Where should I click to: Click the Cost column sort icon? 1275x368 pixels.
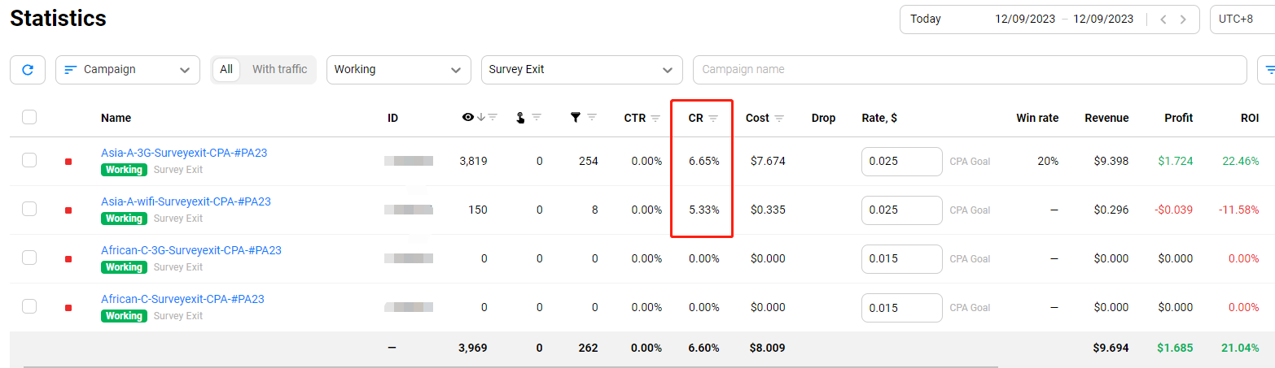(x=779, y=119)
